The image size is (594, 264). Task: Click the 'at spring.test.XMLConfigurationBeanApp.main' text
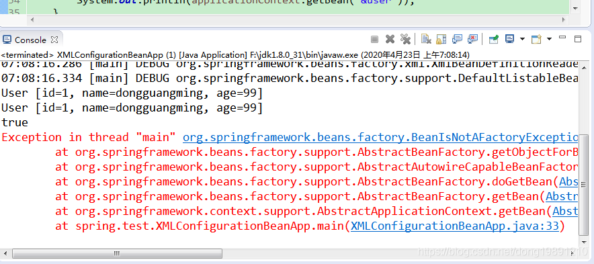[x=200, y=226]
